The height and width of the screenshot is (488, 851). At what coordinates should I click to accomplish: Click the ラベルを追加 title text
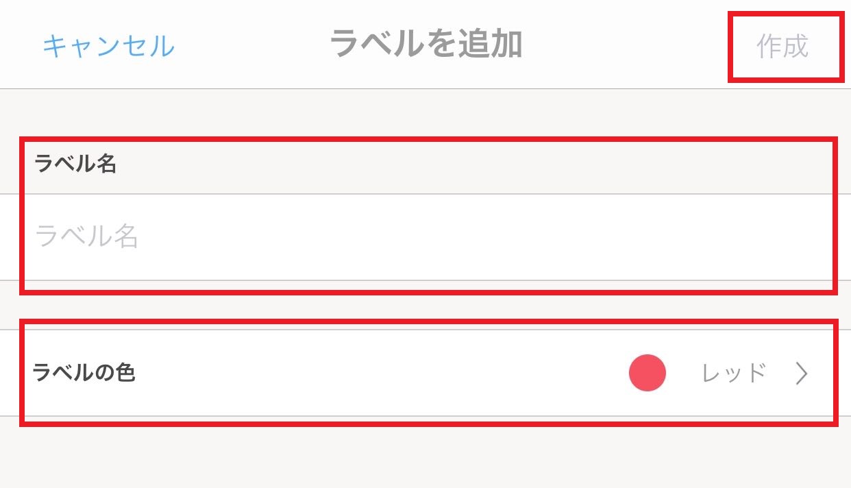pos(425,45)
